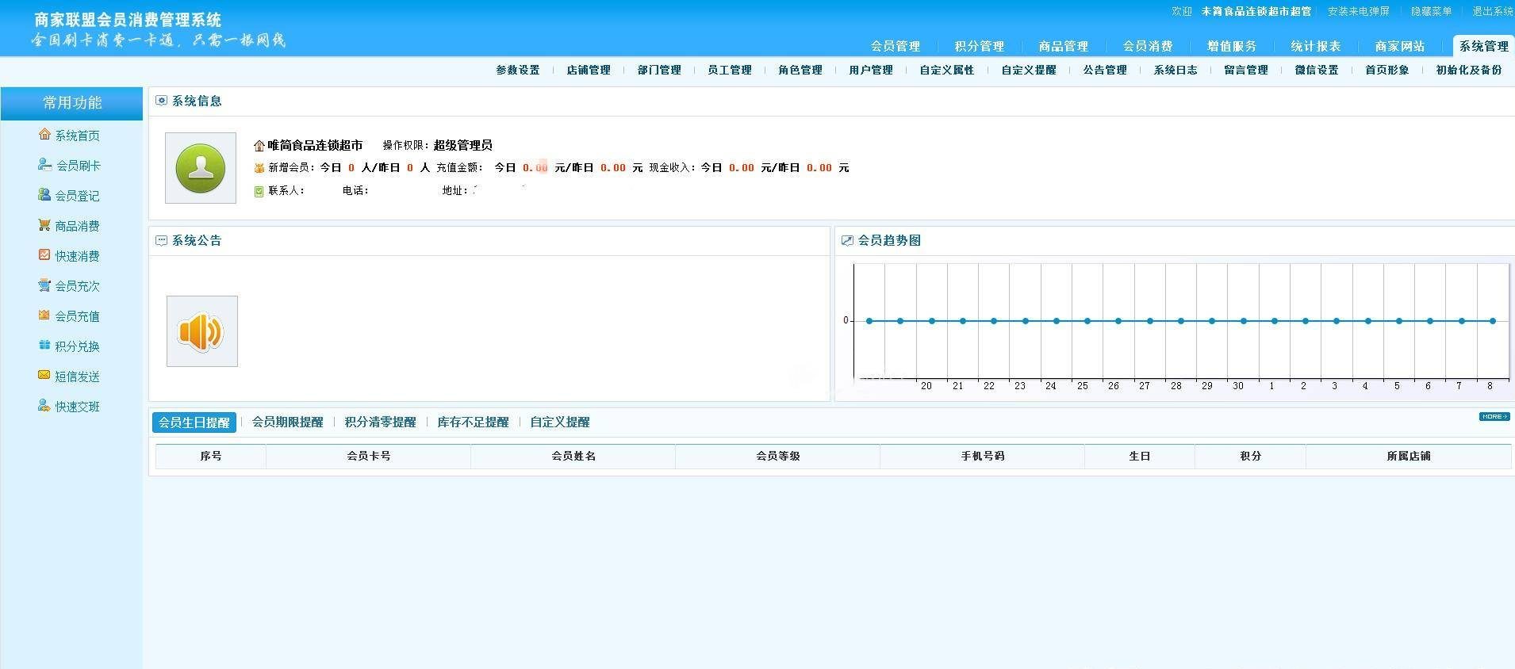This screenshot has height=669, width=1515.
Task: Click the gift icon for 积分兑换
Action: pos(44,346)
